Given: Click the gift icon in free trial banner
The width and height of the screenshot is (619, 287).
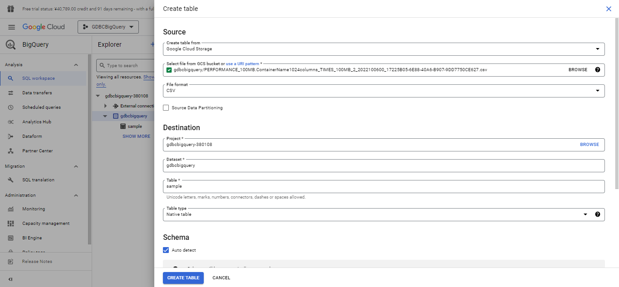Looking at the screenshot, I should pyautogui.click(x=11, y=9).
